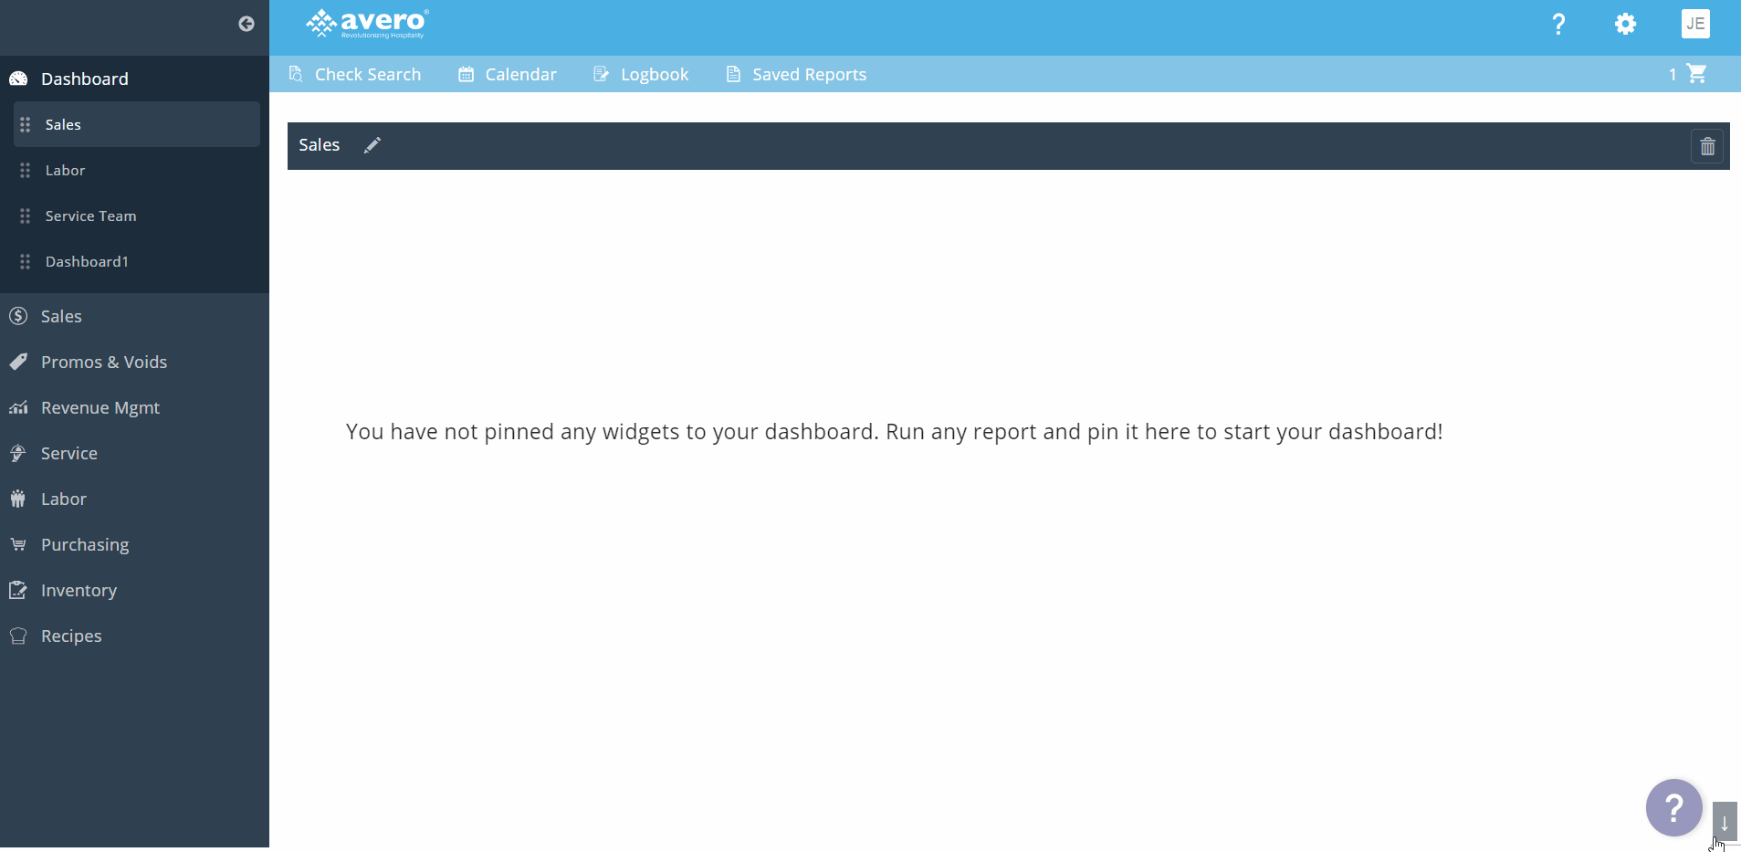Open the shopping cart icon
Viewport: 1741px width, 852px height.
(1696, 74)
